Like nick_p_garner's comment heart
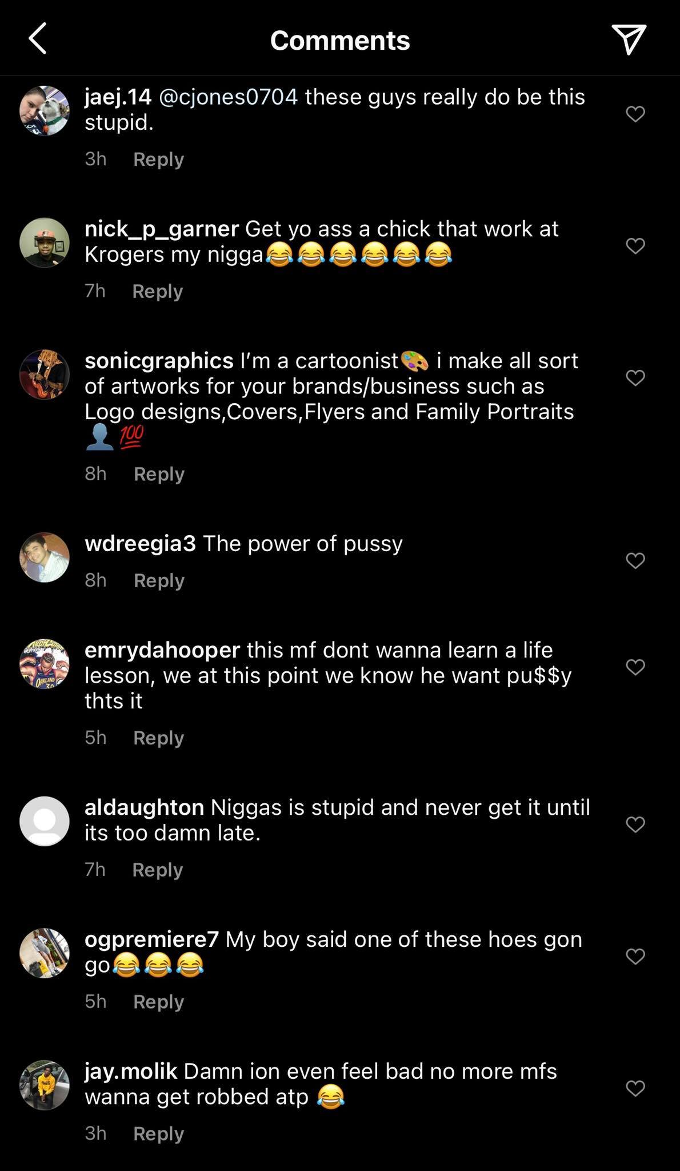The width and height of the screenshot is (680, 1171). pos(635,246)
